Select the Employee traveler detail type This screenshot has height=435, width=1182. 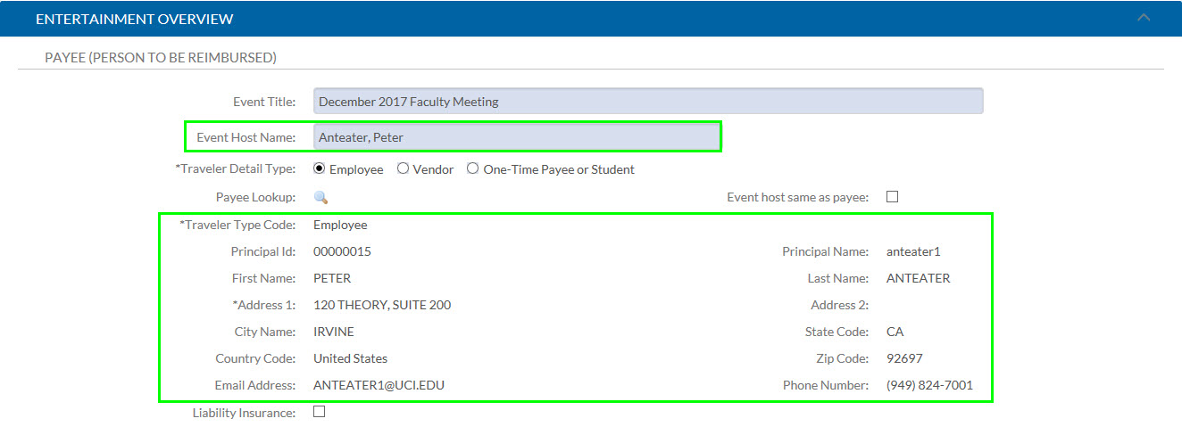[x=319, y=168]
